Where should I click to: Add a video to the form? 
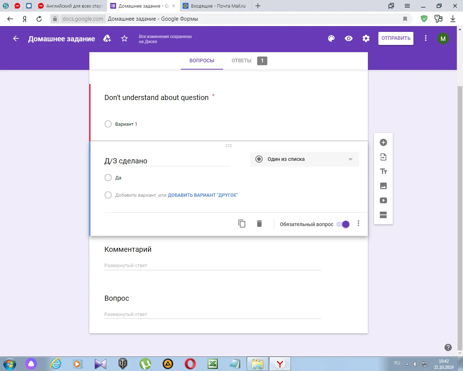[x=383, y=200]
